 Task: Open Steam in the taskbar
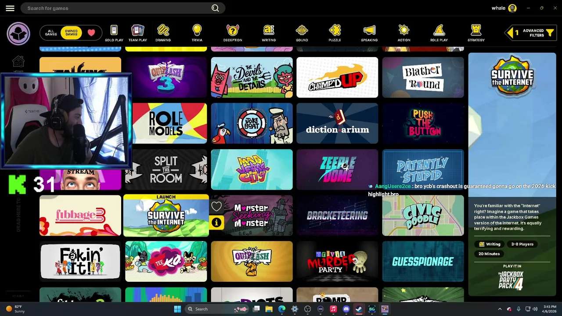[x=359, y=309]
